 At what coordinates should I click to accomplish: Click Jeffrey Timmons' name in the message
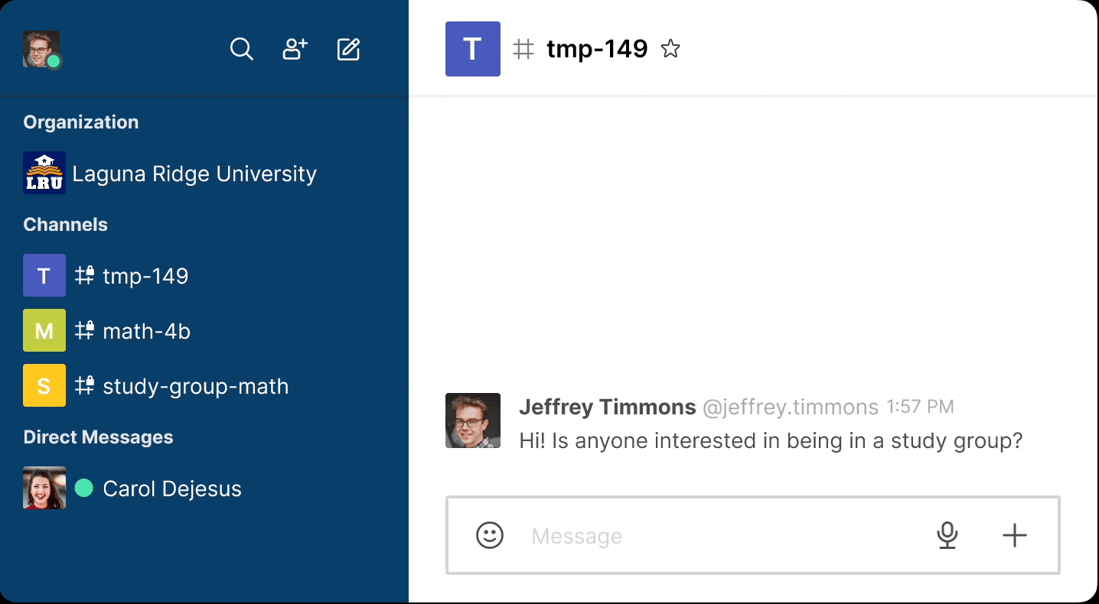point(607,407)
